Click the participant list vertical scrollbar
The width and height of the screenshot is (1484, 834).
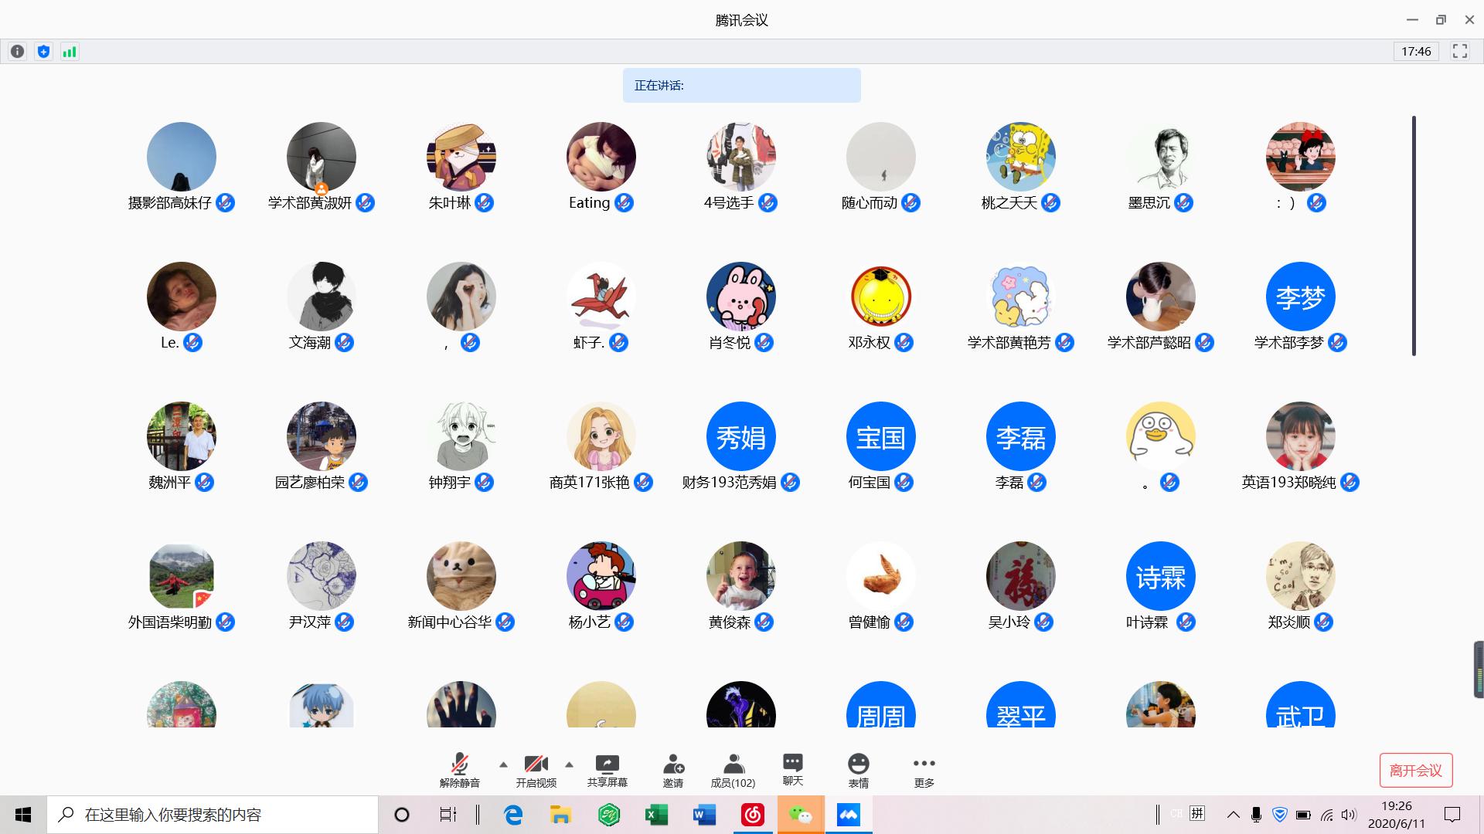1414,236
